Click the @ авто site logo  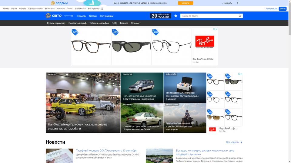tap(54, 16)
